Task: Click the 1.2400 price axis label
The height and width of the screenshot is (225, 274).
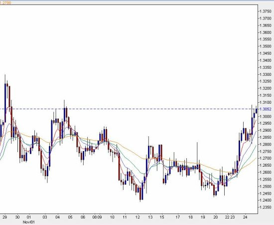Action: point(266,200)
